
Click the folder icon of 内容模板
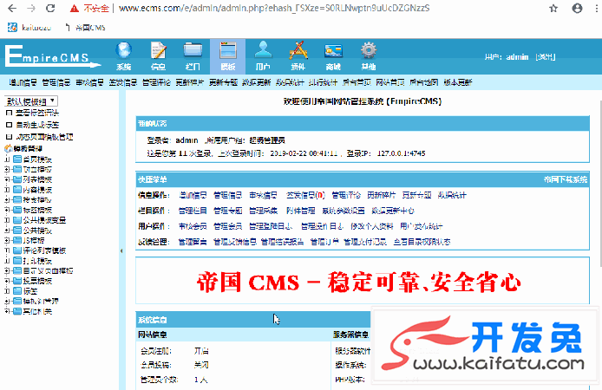(16, 190)
